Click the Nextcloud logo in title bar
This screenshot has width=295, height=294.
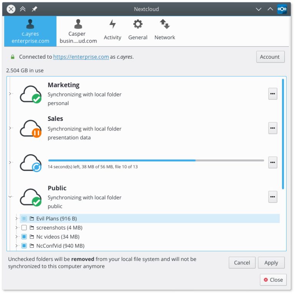tap(282, 9)
